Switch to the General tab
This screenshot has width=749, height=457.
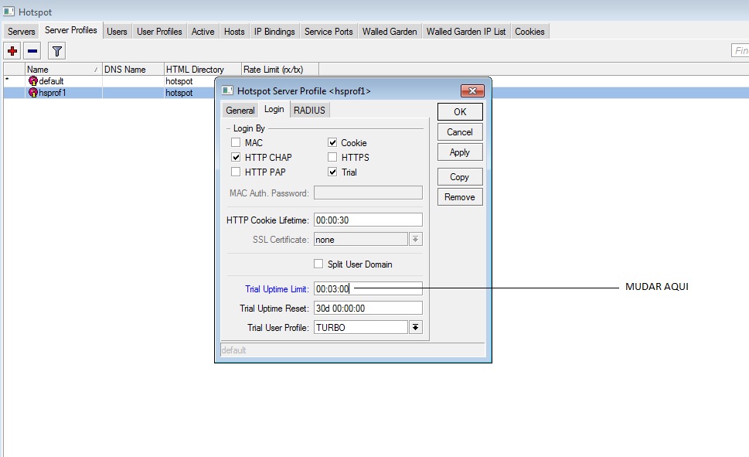(240, 111)
